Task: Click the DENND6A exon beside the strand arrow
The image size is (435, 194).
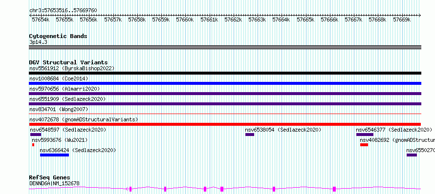Action: tap(130, 189)
